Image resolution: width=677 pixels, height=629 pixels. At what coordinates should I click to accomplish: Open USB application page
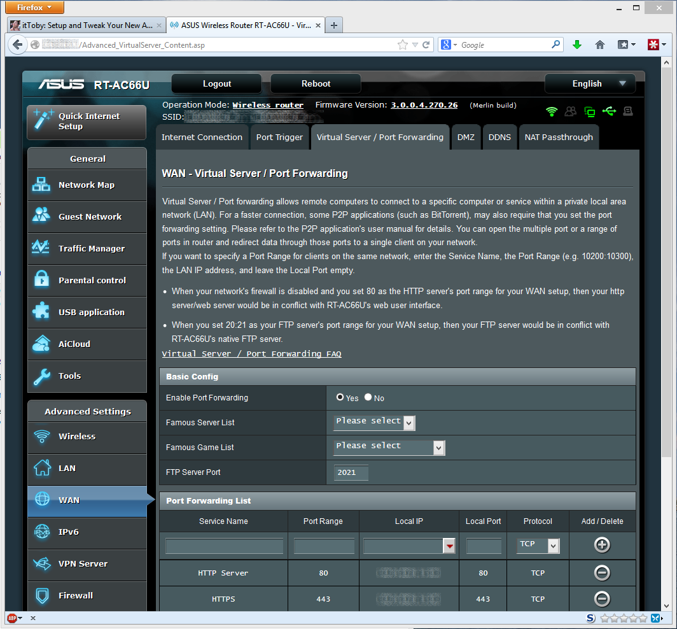click(x=87, y=313)
